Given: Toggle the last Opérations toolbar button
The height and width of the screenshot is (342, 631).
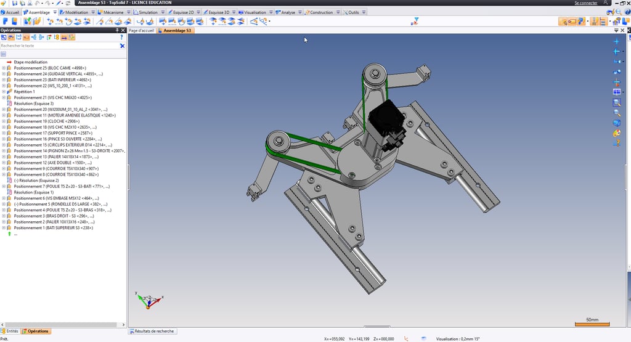Looking at the screenshot, I should pyautogui.click(x=71, y=37).
